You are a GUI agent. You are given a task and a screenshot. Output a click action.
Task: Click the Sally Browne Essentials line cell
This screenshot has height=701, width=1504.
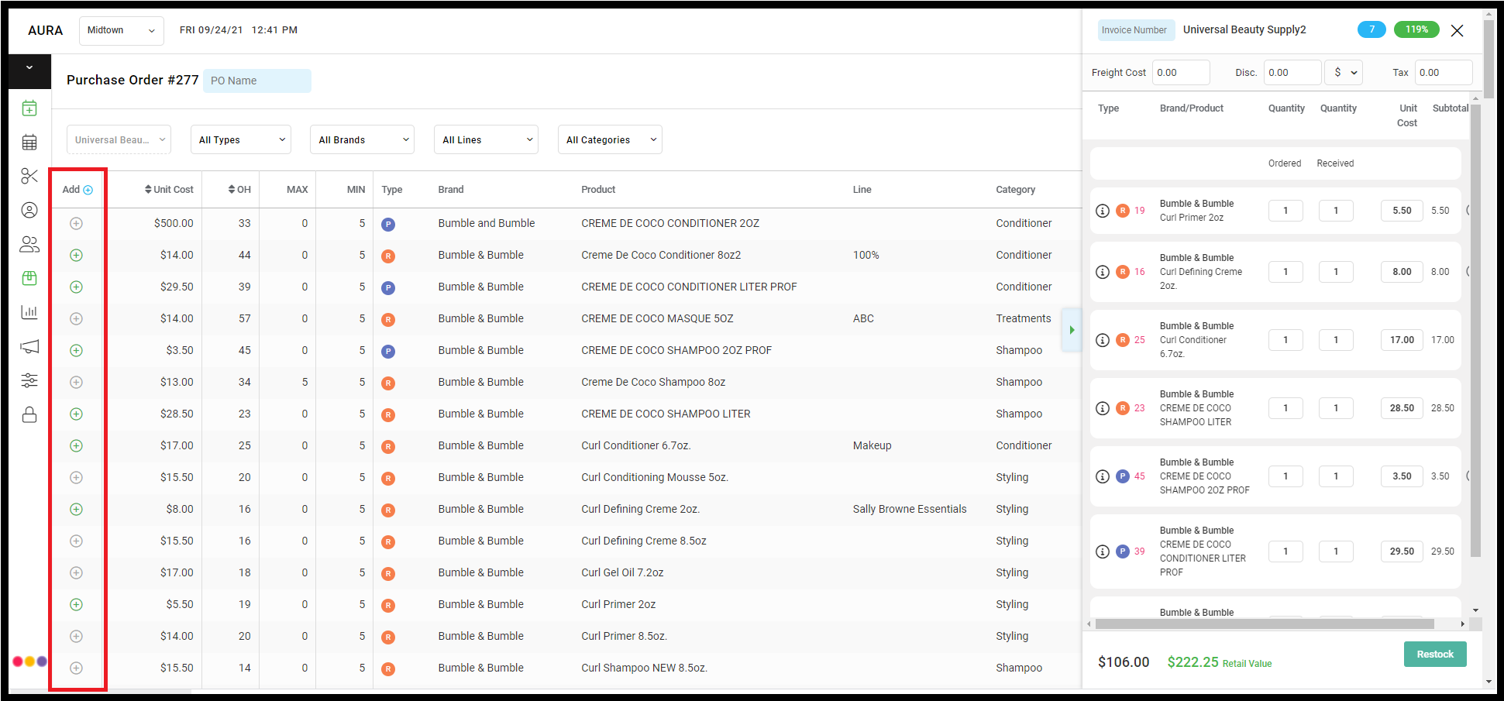[910, 509]
